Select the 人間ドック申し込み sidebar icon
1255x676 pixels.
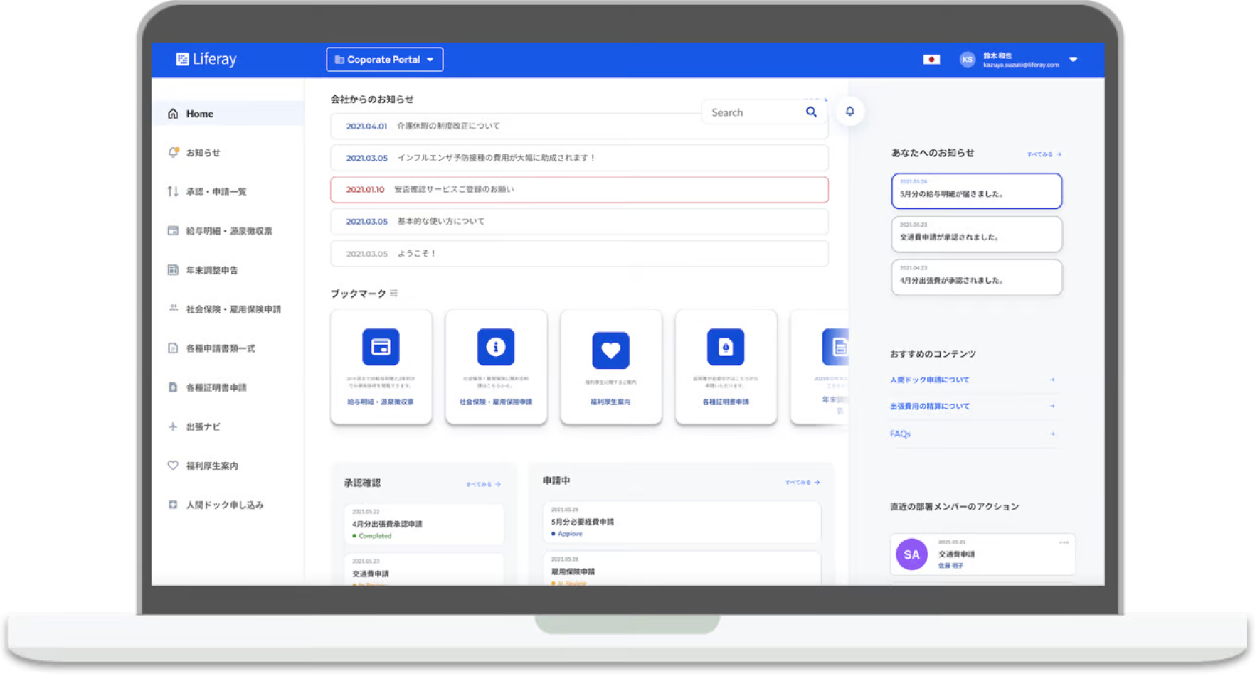click(172, 505)
